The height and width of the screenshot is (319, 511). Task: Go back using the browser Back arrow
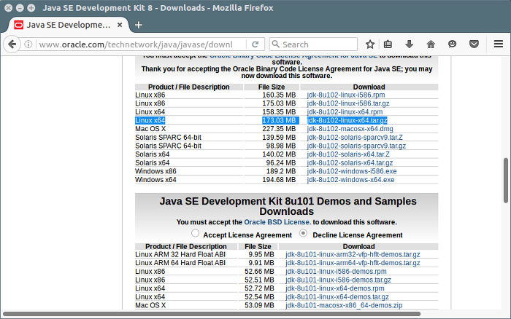point(12,44)
